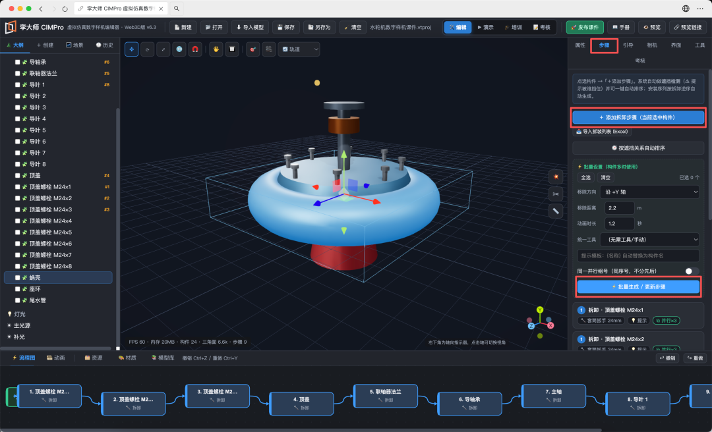
Task: Switch to the 创建 tab
Action: click(x=45, y=45)
